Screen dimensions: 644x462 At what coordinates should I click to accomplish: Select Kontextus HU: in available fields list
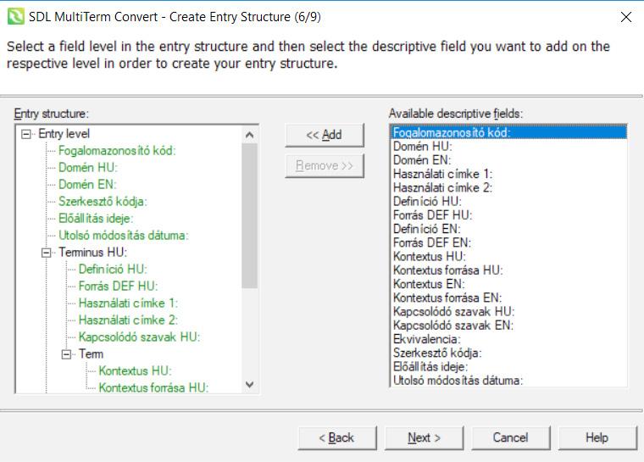(x=508, y=257)
